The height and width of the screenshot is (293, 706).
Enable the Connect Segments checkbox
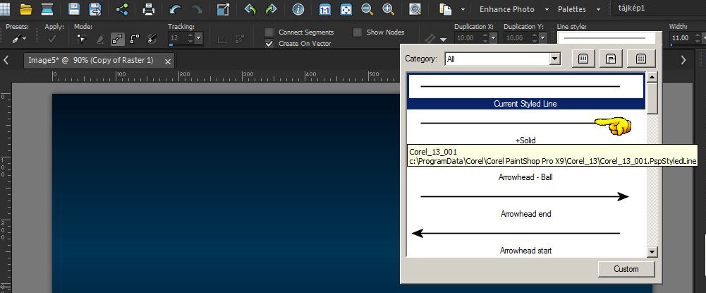click(x=269, y=32)
